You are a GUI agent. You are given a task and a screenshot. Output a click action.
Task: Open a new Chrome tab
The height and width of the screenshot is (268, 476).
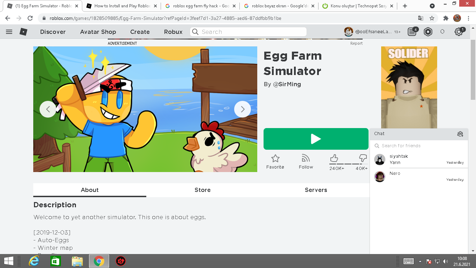pyautogui.click(x=405, y=6)
